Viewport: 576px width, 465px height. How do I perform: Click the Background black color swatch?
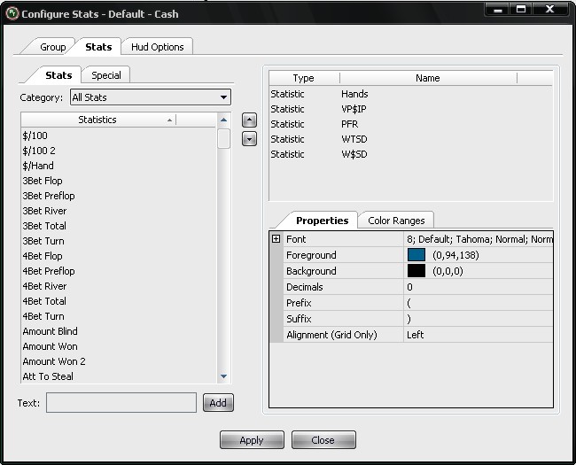tap(416, 271)
